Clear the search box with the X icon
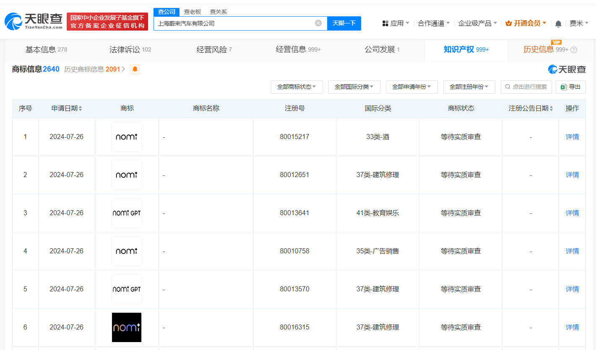This screenshot has height=350, width=596. coord(318,23)
